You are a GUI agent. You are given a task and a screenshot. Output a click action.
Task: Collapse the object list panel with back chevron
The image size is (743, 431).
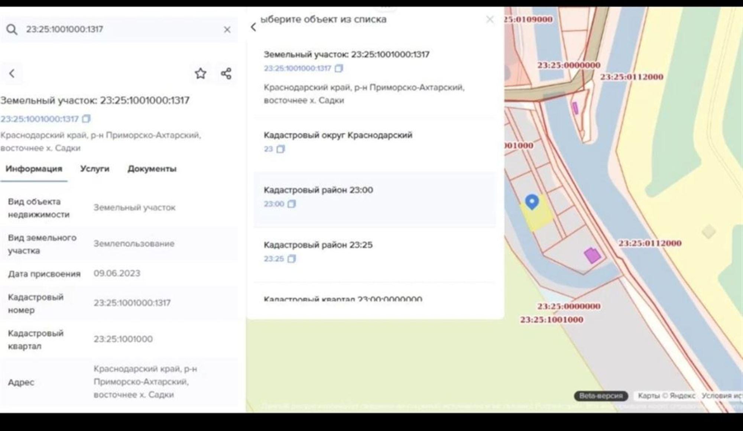point(254,27)
